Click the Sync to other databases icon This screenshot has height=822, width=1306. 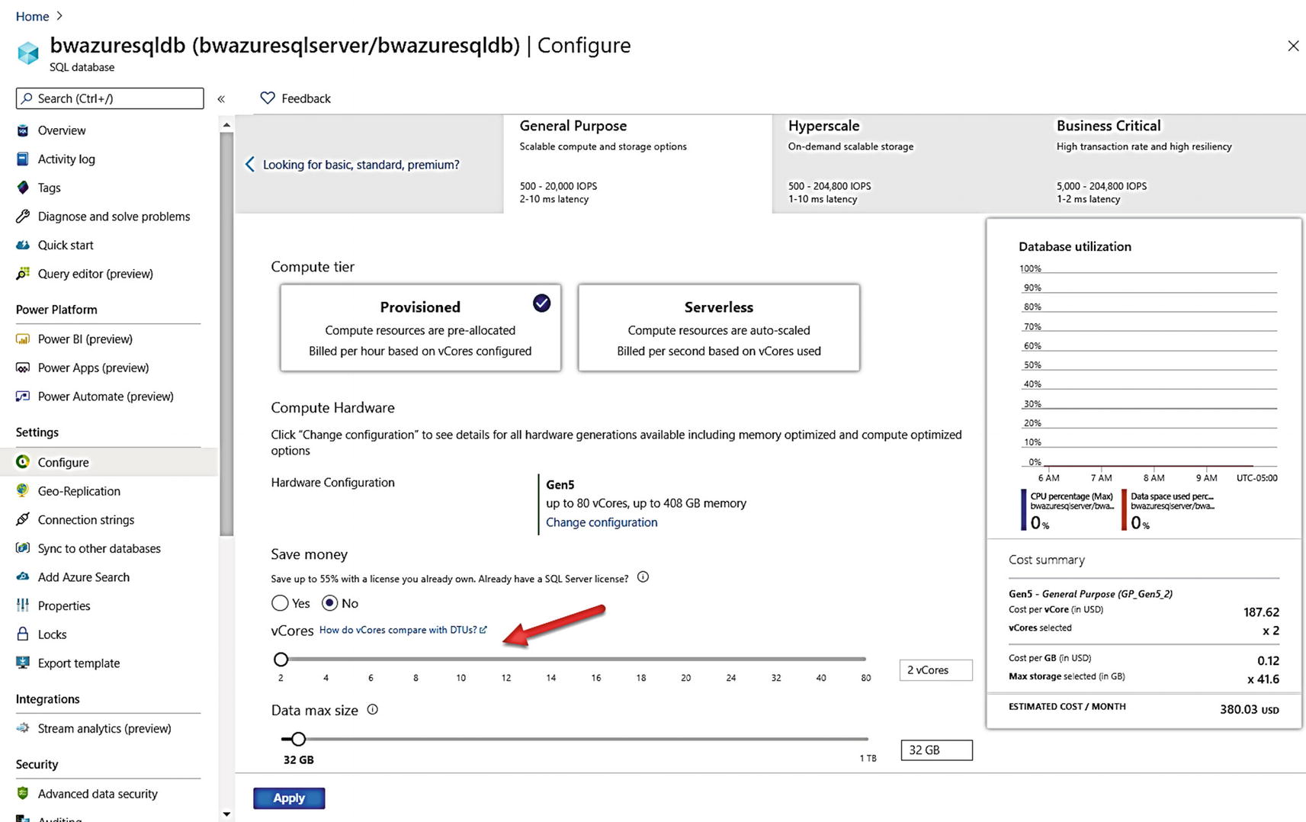(23, 548)
